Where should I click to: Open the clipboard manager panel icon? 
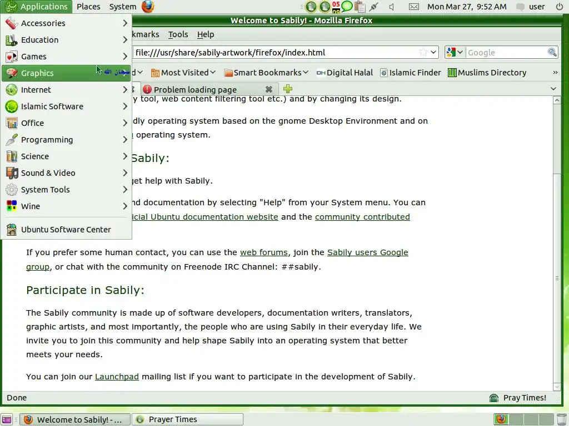tap(360, 7)
